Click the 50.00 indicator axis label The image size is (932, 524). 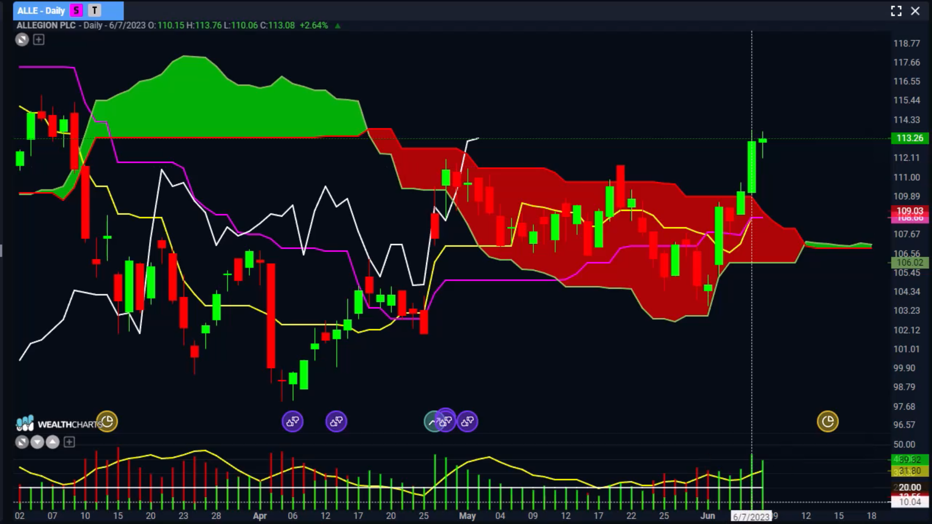pyautogui.click(x=904, y=444)
